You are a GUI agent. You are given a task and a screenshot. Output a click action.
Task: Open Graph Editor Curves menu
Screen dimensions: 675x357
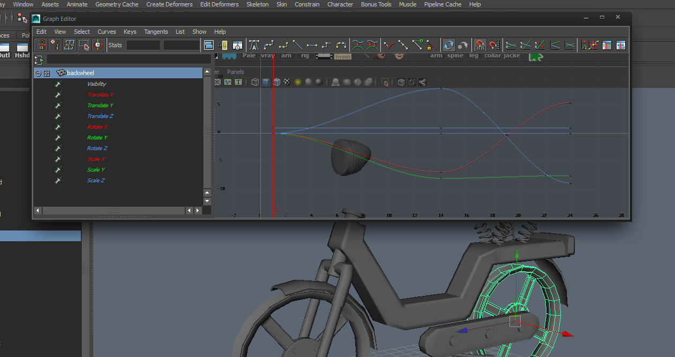107,32
